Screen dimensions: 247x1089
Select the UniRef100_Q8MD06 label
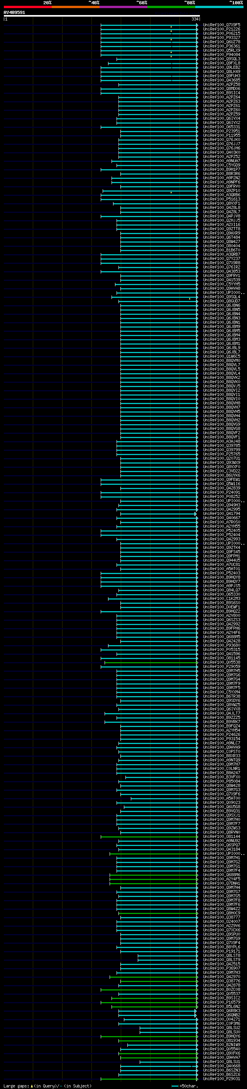[x=222, y=89]
